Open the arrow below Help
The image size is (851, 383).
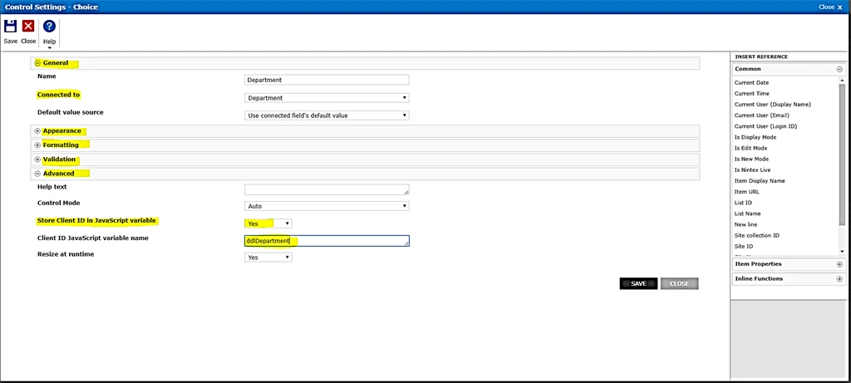[49, 47]
